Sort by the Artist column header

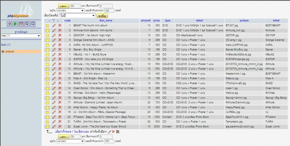tap(276, 21)
